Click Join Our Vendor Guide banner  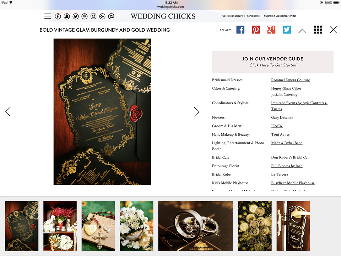point(273,62)
